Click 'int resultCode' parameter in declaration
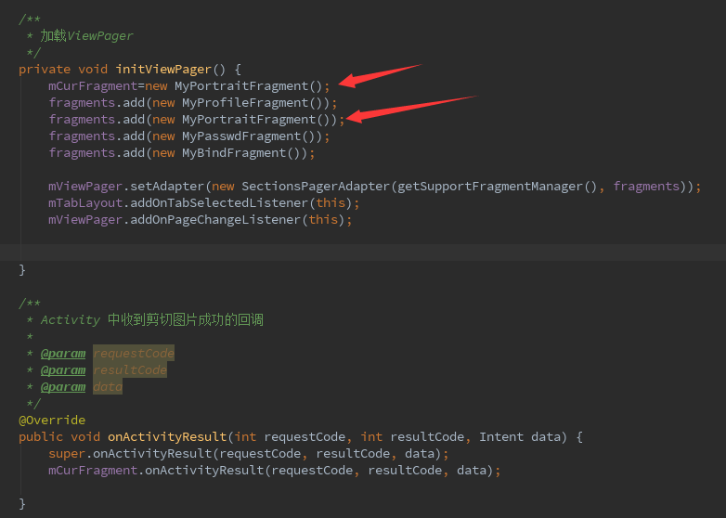Image resolution: width=726 pixels, height=518 pixels. pos(412,436)
